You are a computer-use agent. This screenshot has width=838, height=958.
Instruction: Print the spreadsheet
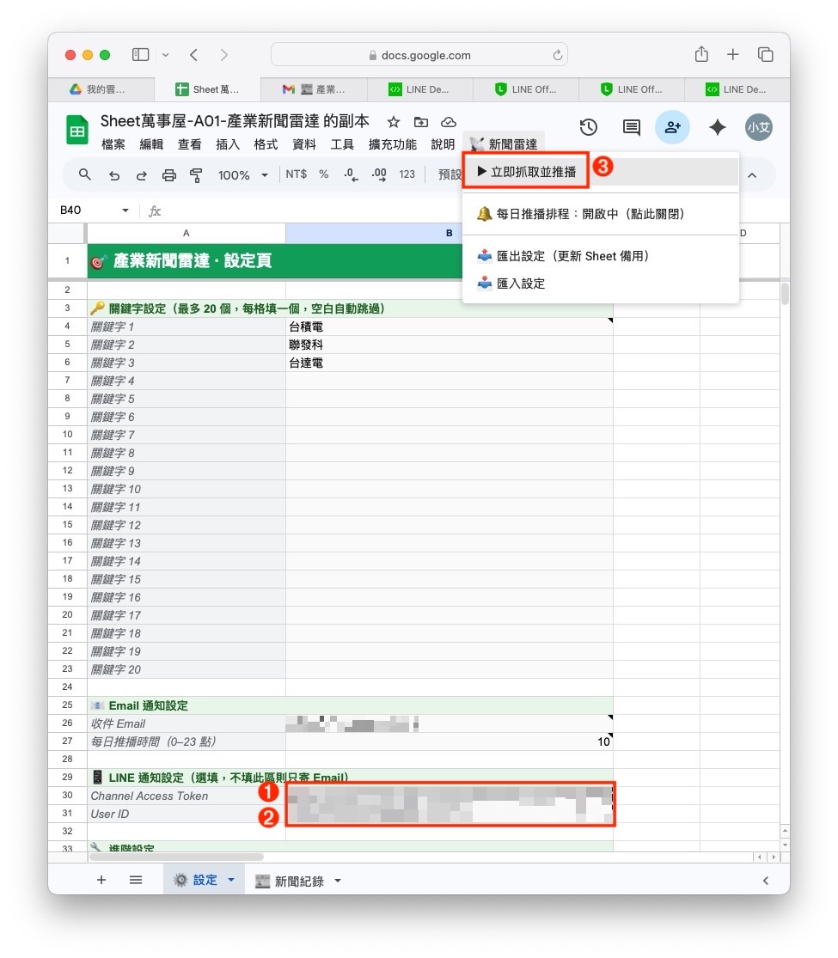(x=168, y=175)
